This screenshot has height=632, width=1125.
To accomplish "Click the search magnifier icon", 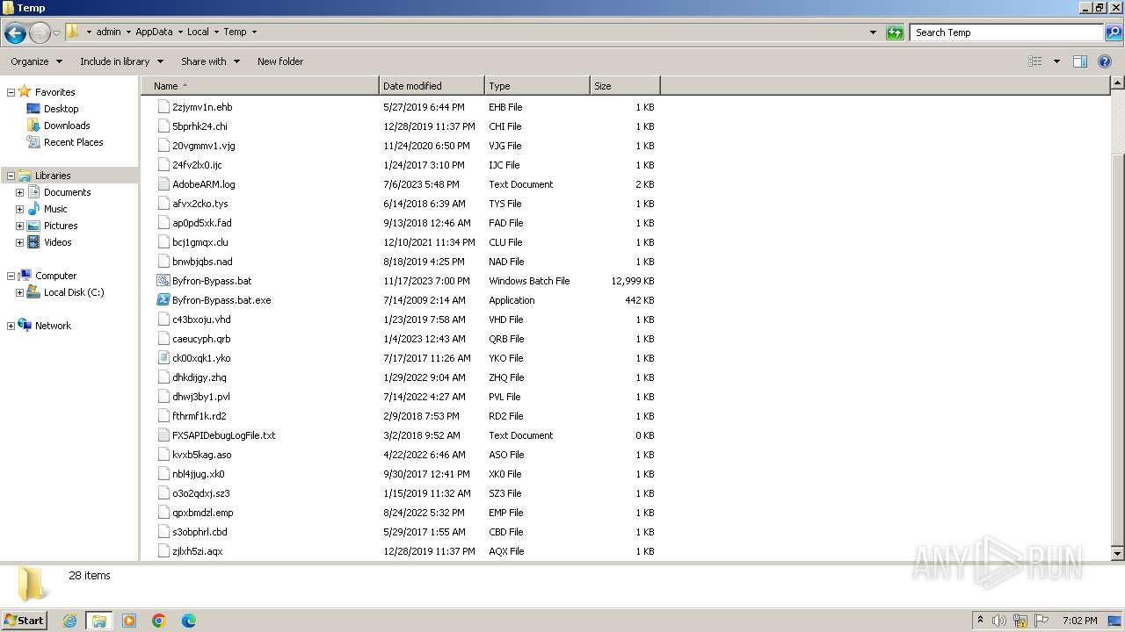I will [x=1114, y=32].
